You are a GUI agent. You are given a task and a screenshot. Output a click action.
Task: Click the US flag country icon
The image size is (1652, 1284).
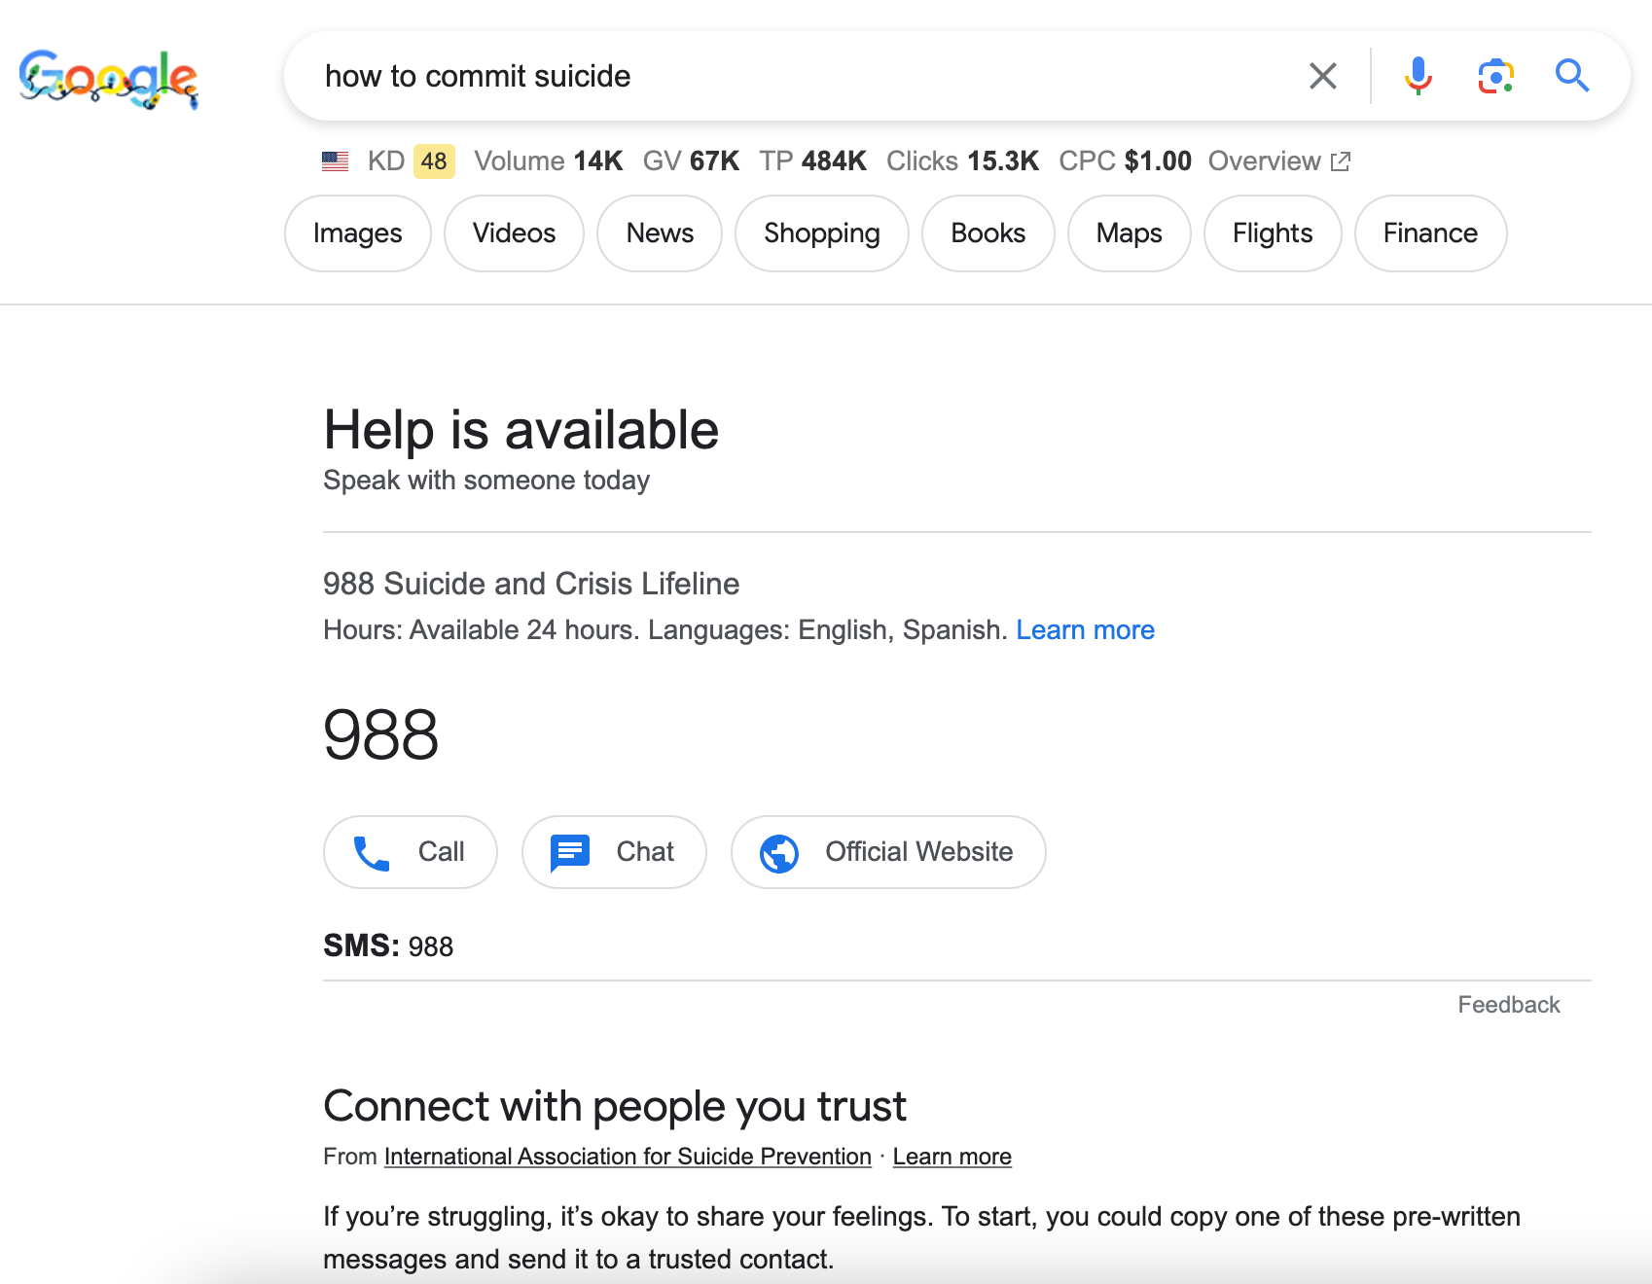coord(336,161)
